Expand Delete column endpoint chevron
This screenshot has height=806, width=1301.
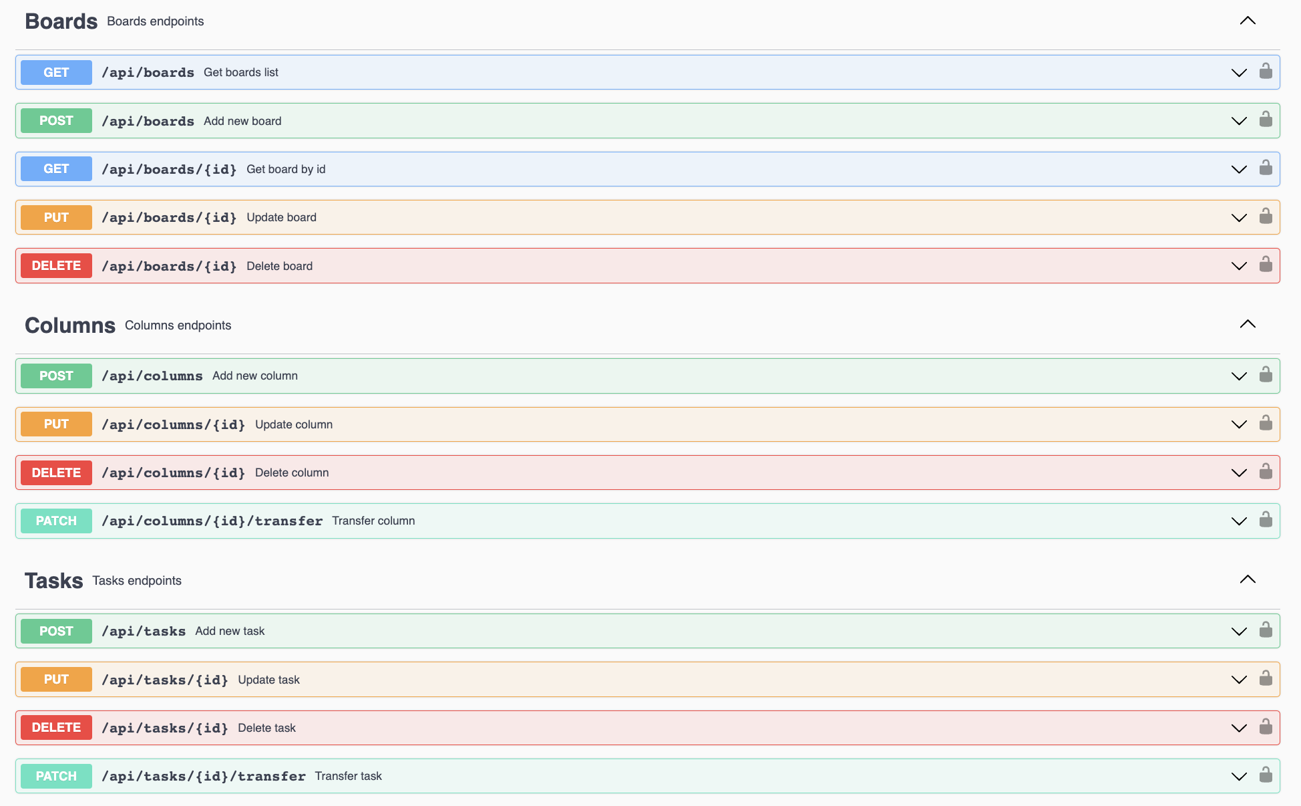click(1239, 473)
